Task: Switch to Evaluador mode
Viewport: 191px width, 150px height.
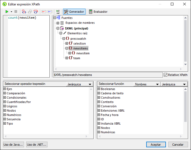Action: tap(98, 12)
